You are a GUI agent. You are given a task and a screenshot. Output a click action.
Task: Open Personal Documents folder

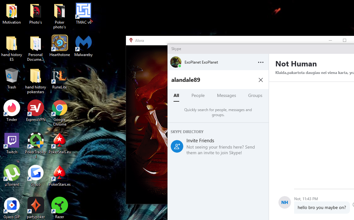pyautogui.click(x=36, y=43)
